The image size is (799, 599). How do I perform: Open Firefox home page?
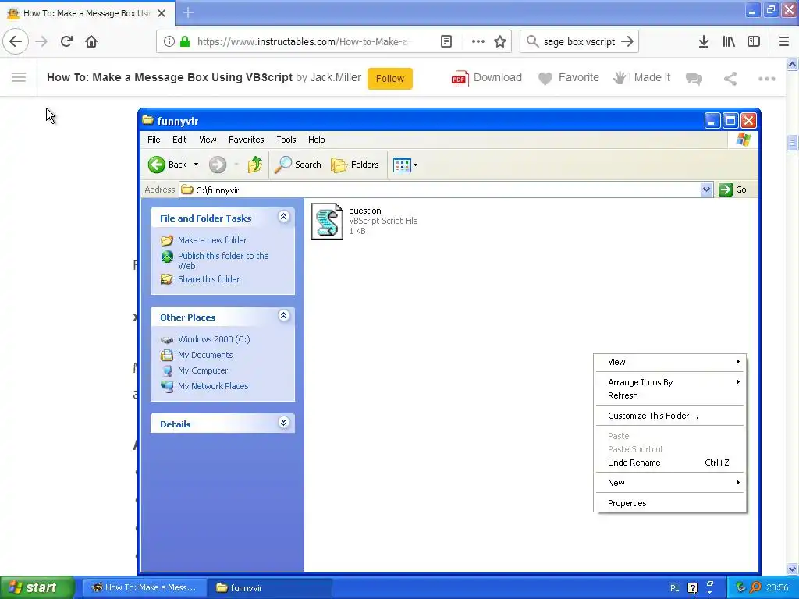click(x=91, y=41)
